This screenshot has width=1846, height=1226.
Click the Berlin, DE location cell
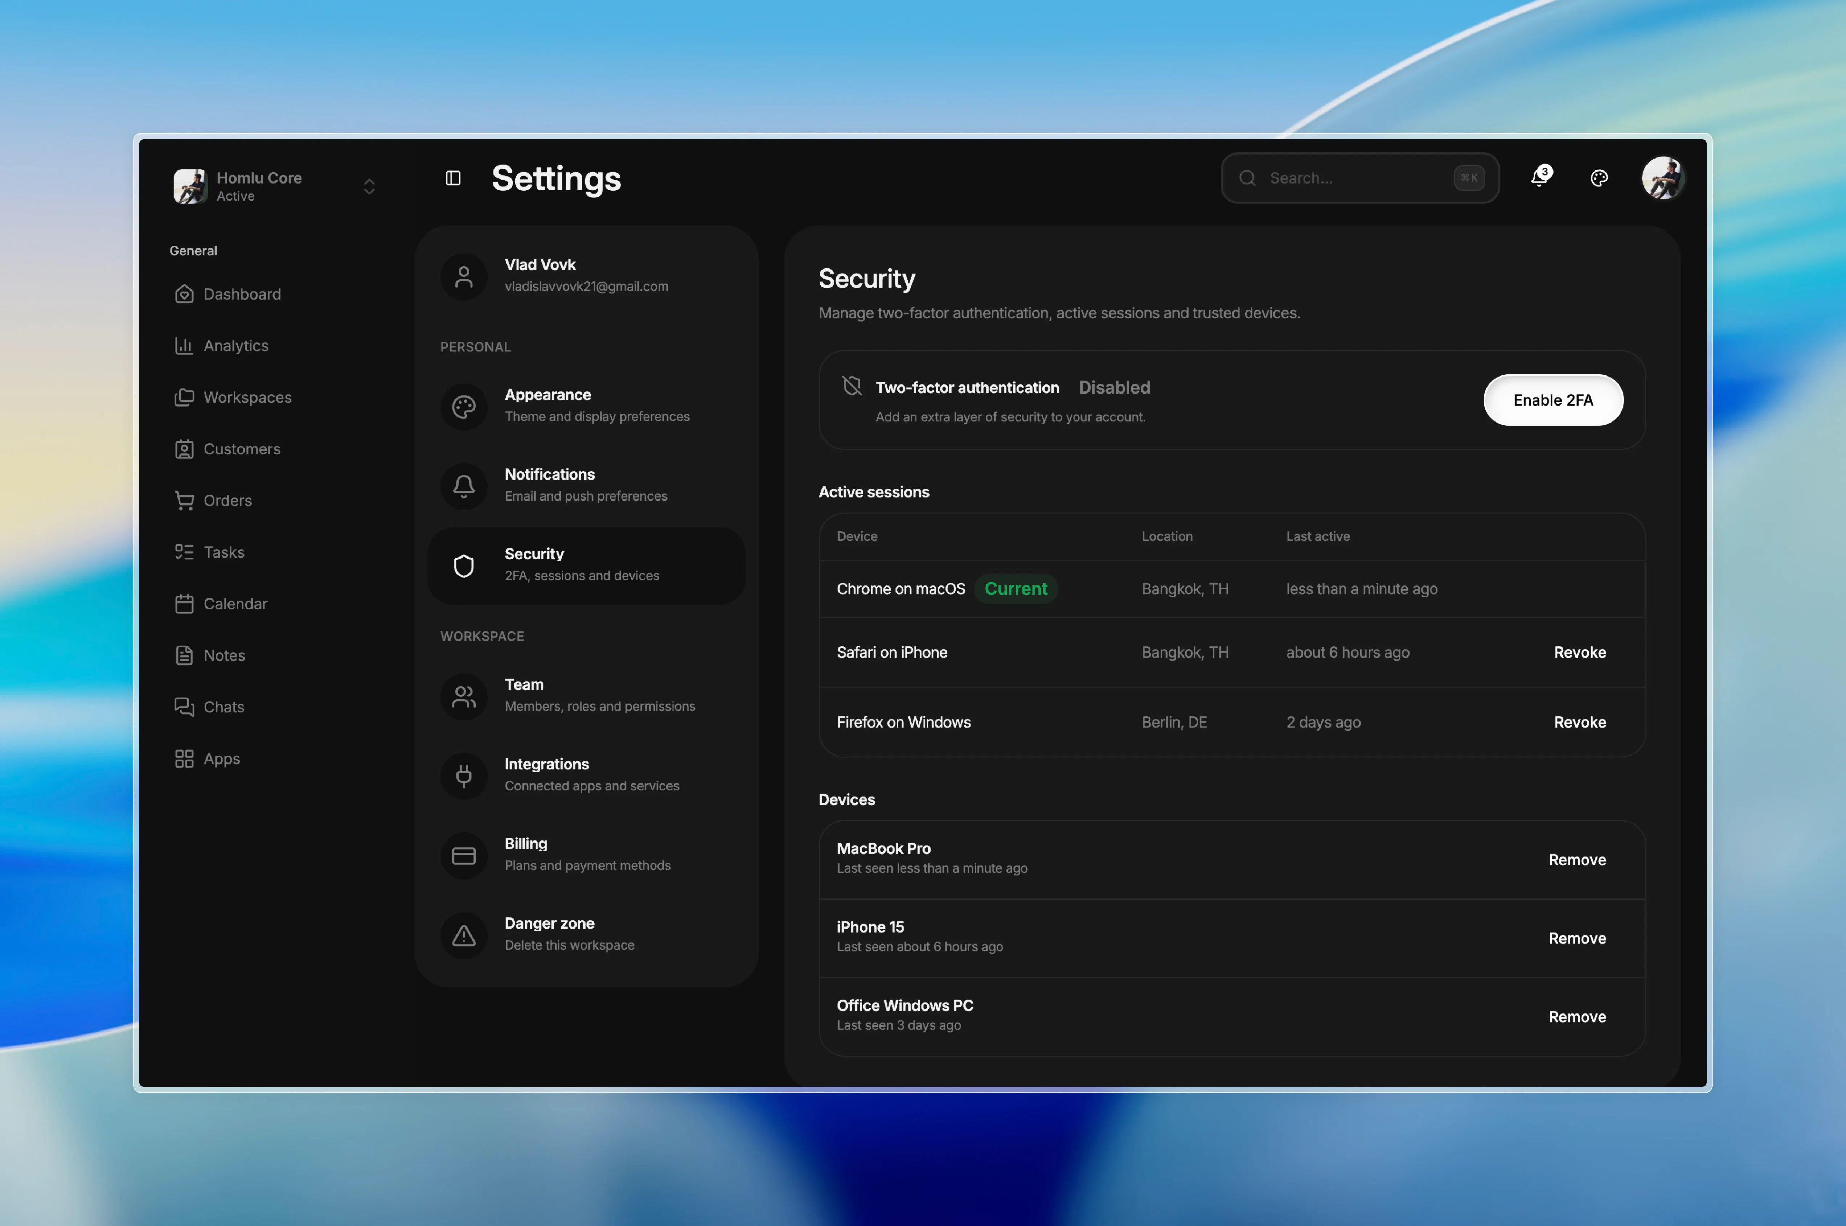click(x=1174, y=723)
